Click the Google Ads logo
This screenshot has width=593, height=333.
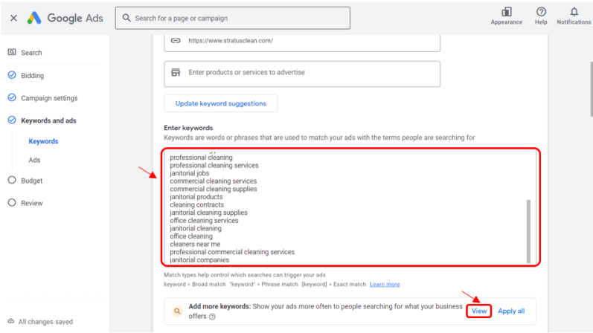[65, 18]
